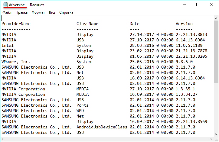The image size is (219, 142).
Task: Click version 11.0.5.1189
Action: pos(189,45)
